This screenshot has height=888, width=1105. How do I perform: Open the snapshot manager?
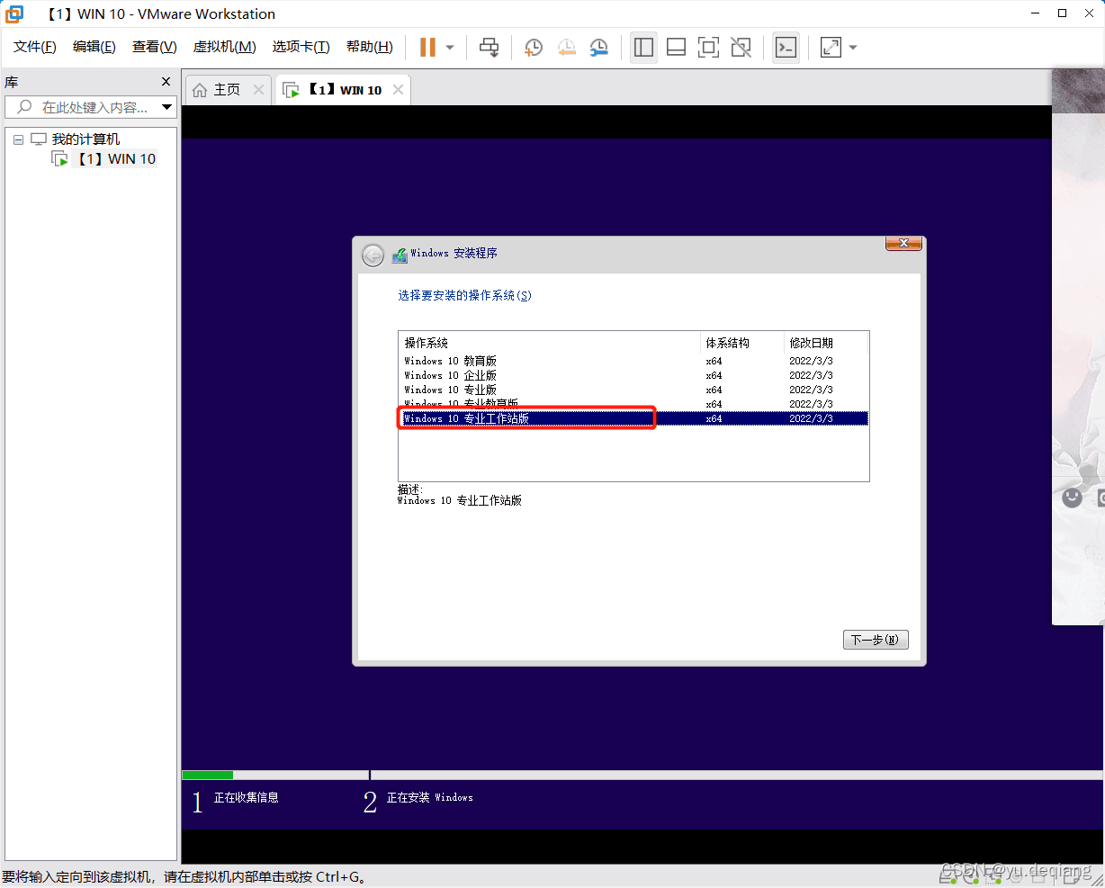pos(598,47)
